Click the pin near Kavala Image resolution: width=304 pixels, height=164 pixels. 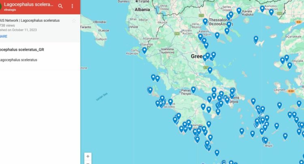pyautogui.click(x=239, y=11)
